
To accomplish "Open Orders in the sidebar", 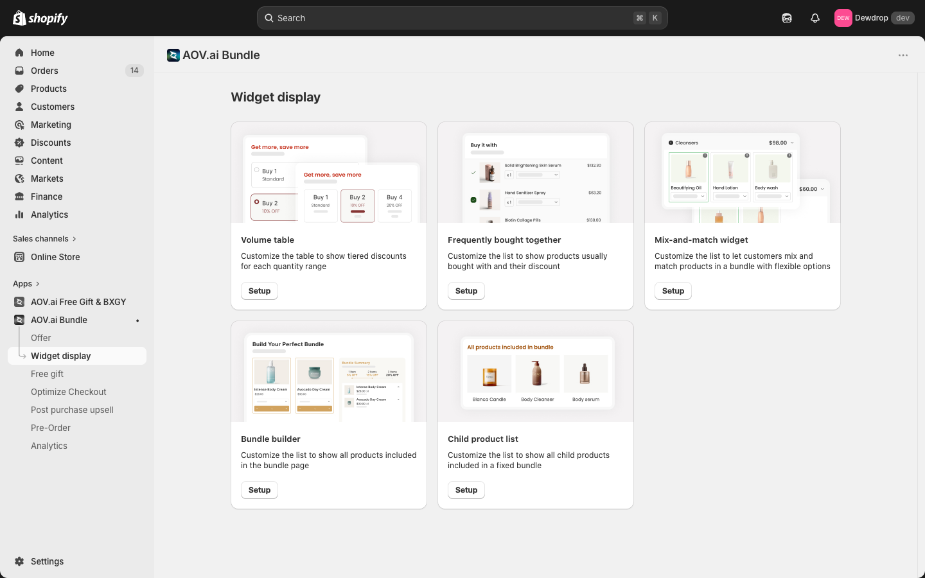I will point(77,71).
